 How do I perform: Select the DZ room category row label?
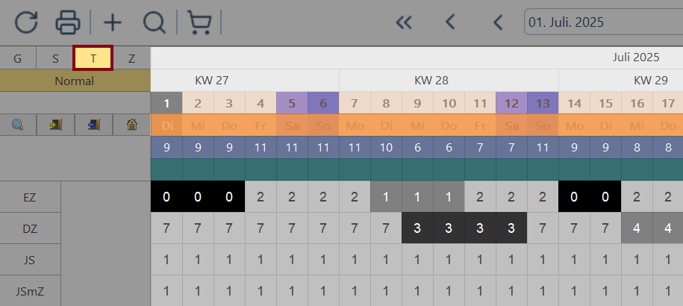pyautogui.click(x=30, y=228)
